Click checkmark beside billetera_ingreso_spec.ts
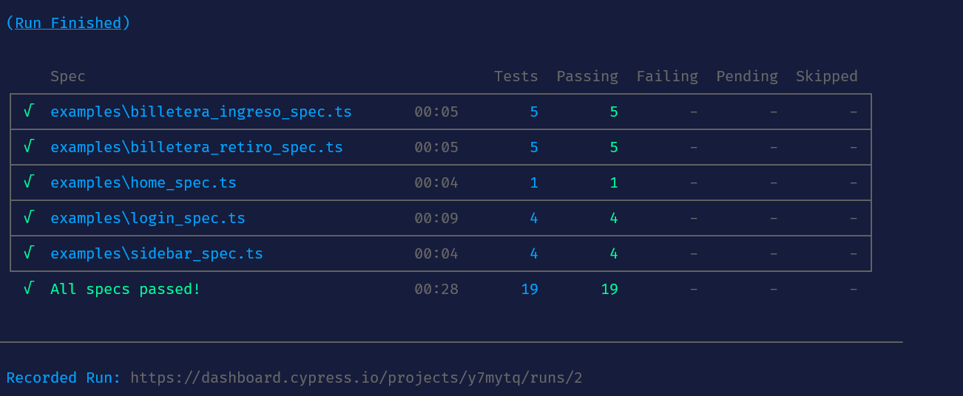The width and height of the screenshot is (963, 396). 28,111
